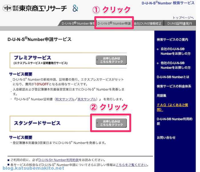The image size is (200, 172).
Task: Click the プレミアサービス apply button
Action: tap(111, 60)
